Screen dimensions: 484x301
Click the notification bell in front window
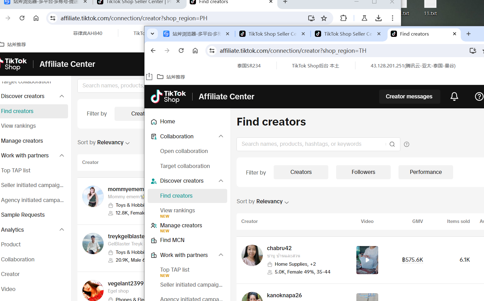click(x=454, y=96)
